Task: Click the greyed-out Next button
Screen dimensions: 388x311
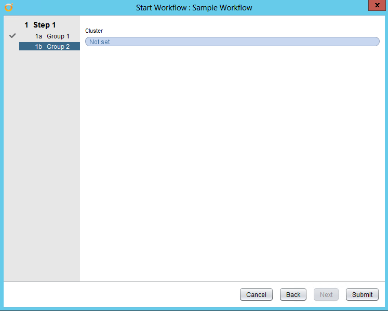Action: pyautogui.click(x=326, y=294)
